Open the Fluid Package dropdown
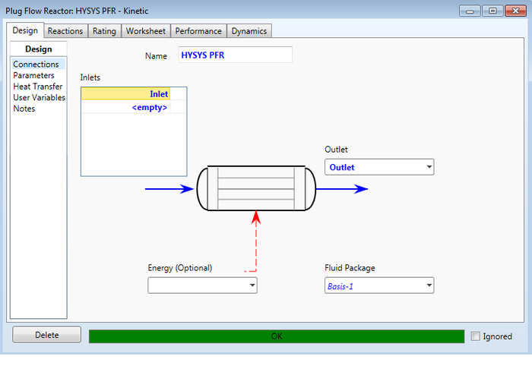This screenshot has width=532, height=369. coord(429,286)
